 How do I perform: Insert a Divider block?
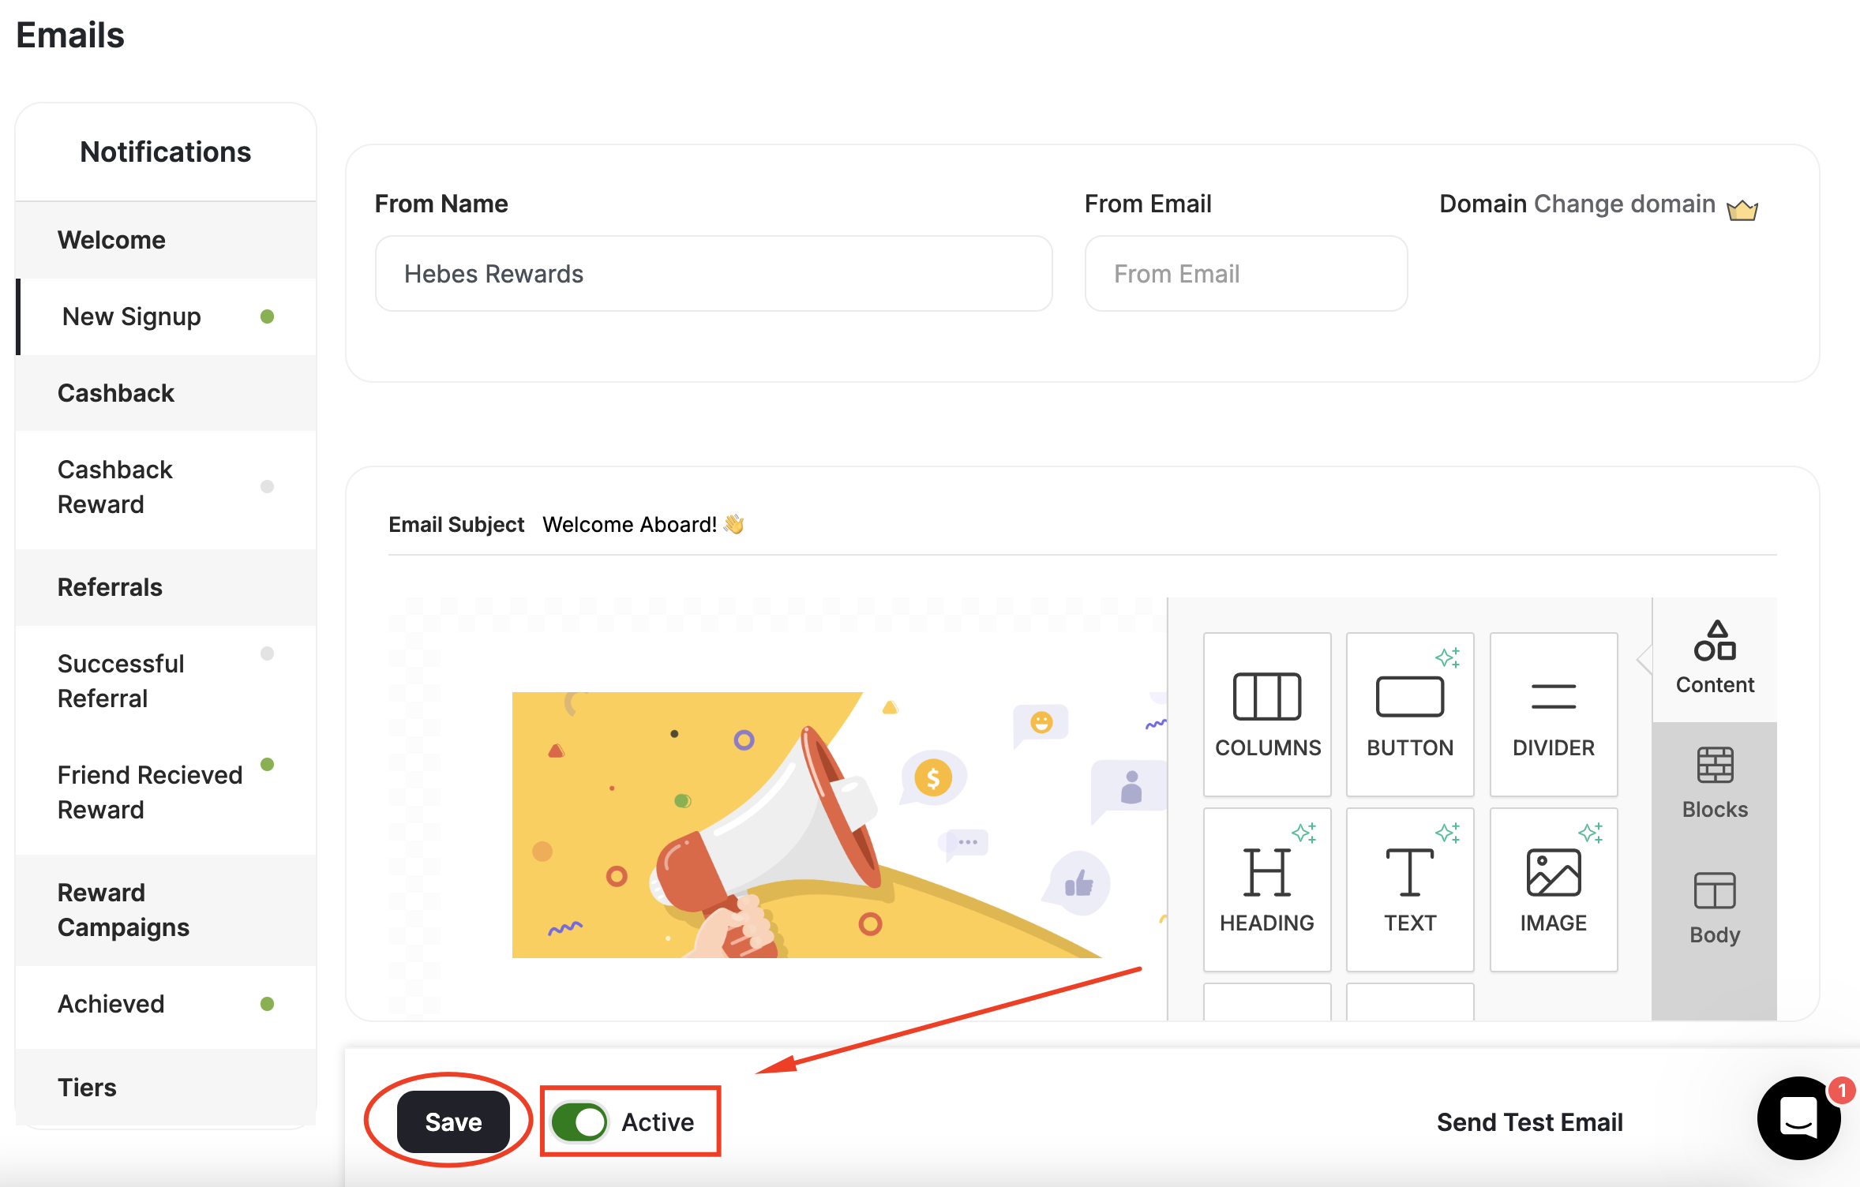pos(1552,713)
